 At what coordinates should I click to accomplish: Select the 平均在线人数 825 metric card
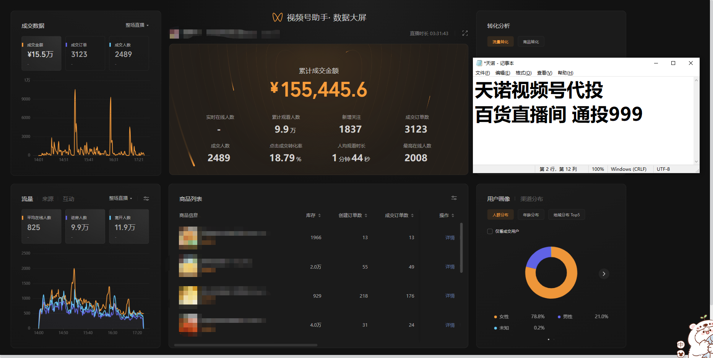41,226
